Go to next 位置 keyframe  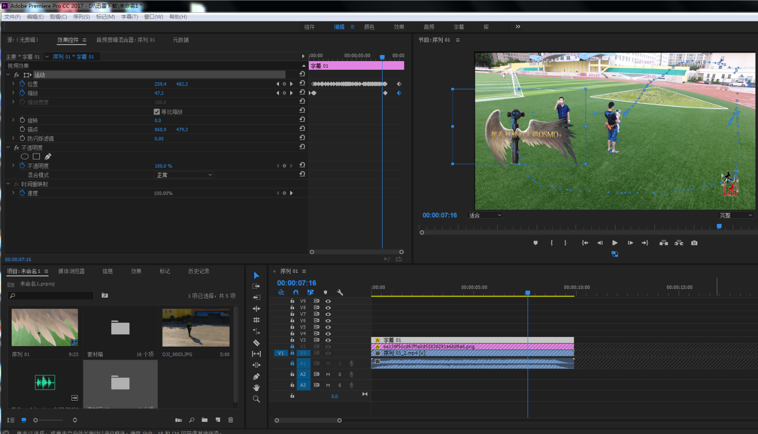(291, 84)
